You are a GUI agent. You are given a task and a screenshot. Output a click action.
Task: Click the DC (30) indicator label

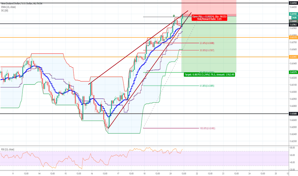4,11
